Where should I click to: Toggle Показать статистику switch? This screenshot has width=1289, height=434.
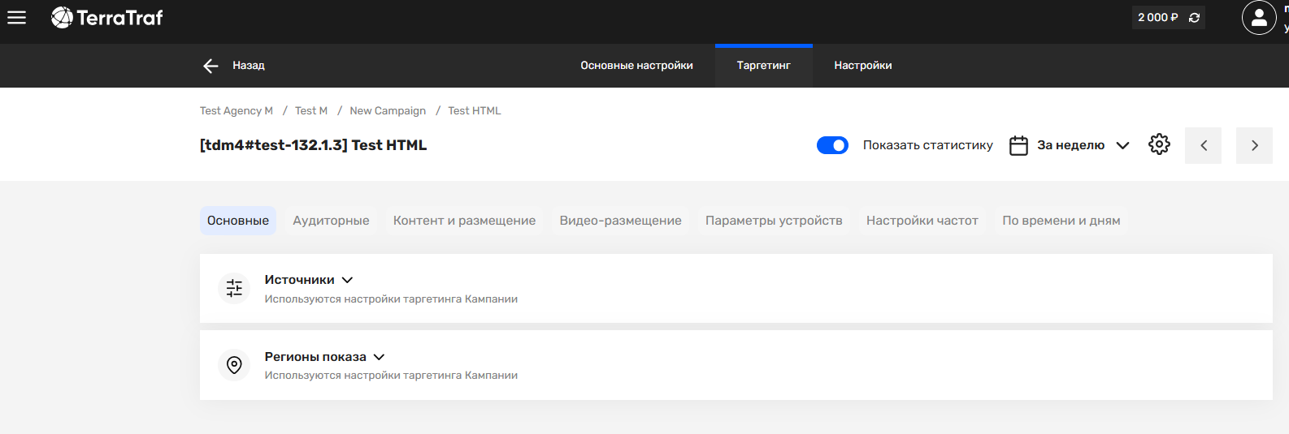coord(832,145)
